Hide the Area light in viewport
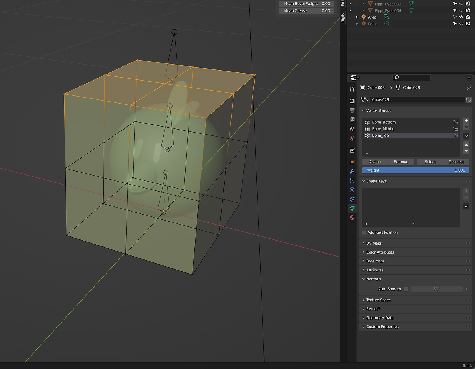475x369 pixels. [x=461, y=17]
